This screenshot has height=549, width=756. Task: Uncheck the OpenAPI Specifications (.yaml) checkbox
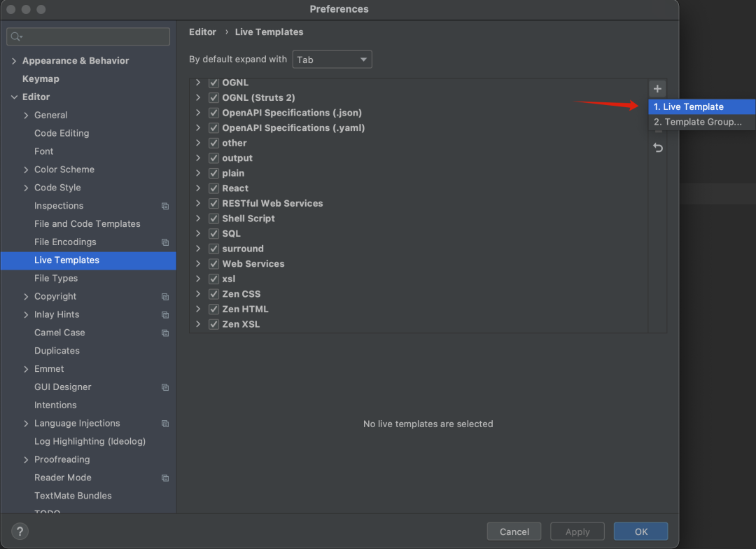213,128
